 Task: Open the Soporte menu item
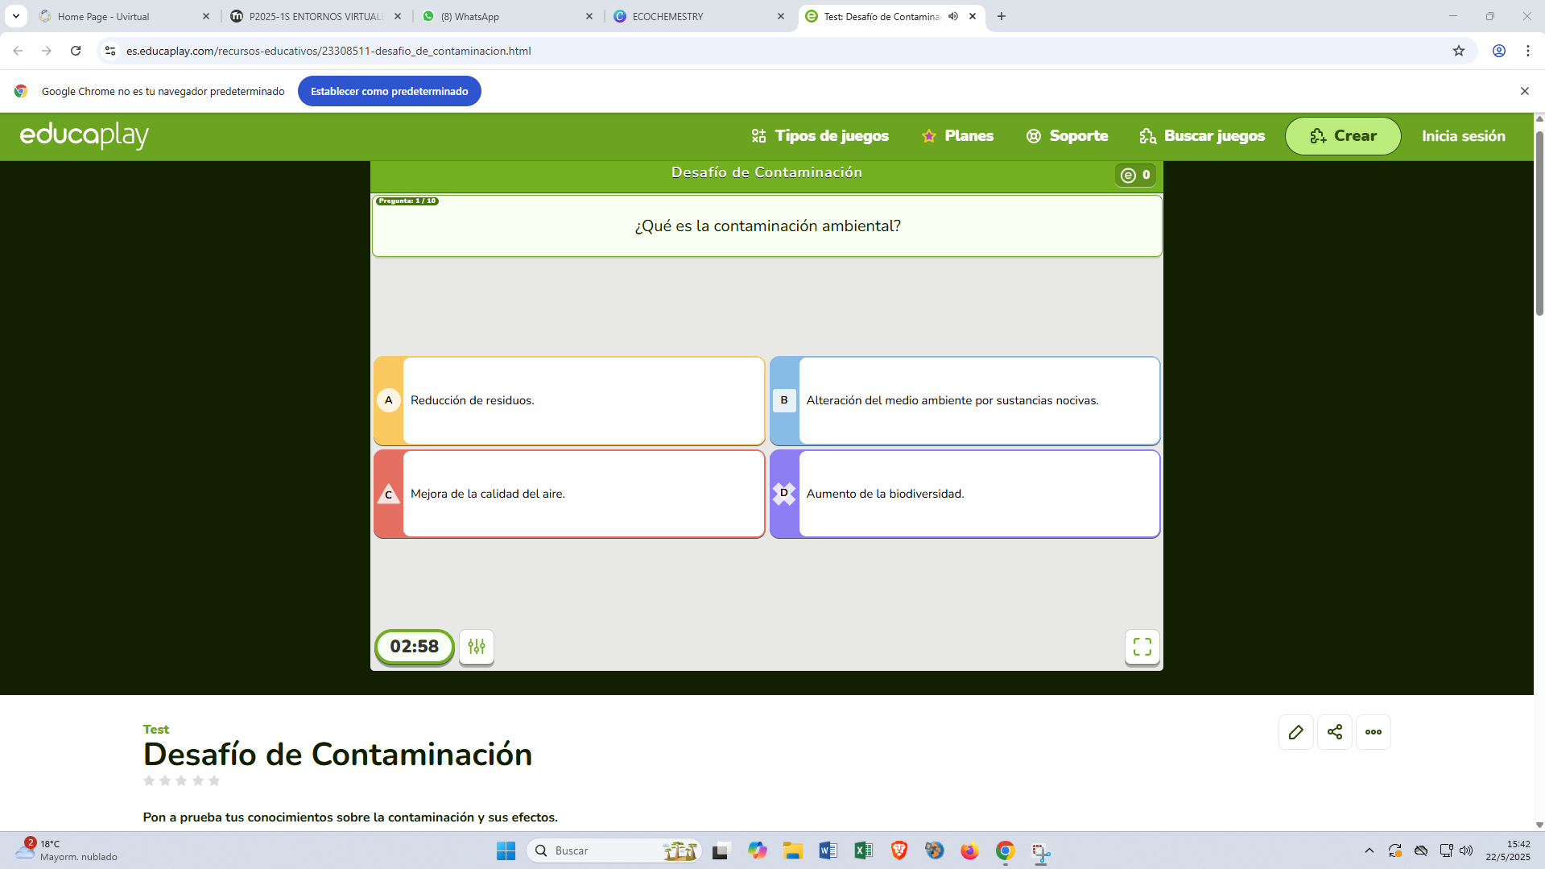pyautogui.click(x=1067, y=136)
